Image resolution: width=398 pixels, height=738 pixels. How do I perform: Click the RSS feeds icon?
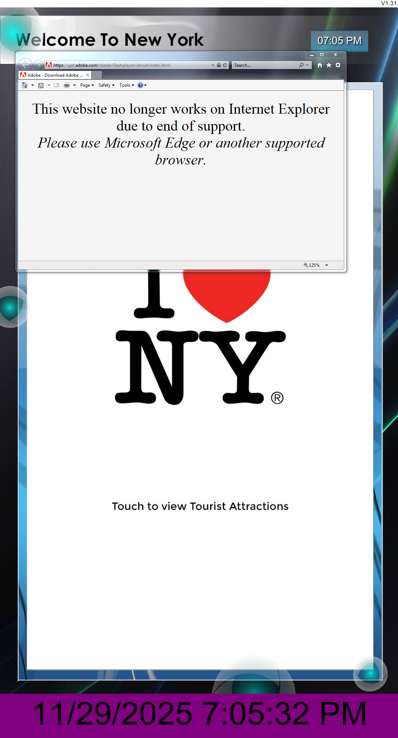coord(41,85)
